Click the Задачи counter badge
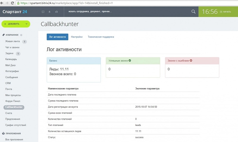 18,54
